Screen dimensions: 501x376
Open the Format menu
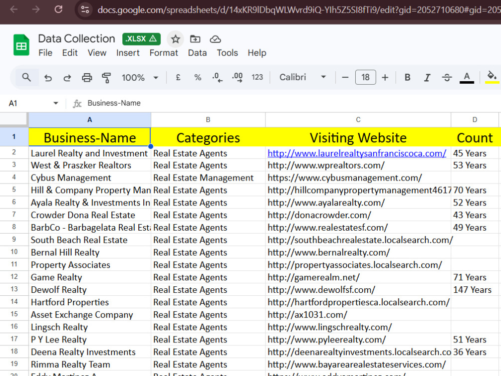pyautogui.click(x=164, y=53)
